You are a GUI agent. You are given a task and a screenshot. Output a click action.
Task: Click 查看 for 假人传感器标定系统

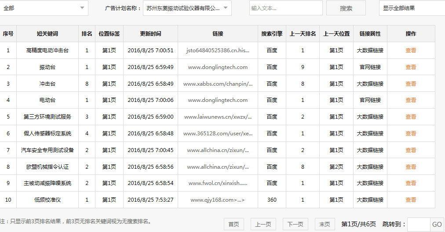(x=411, y=134)
